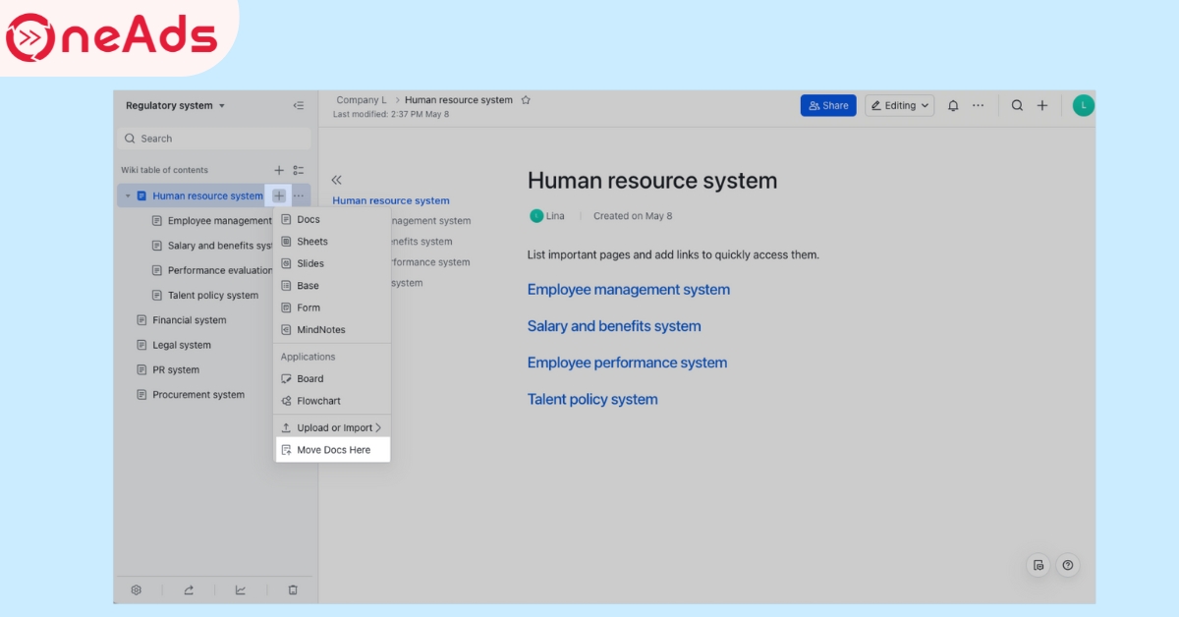Choose Move Docs Here option
The image size is (1179, 617).
point(332,450)
